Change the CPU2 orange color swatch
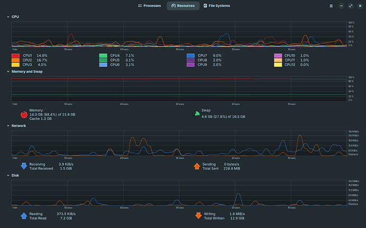The width and height of the screenshot is (366, 228). [x=15, y=60]
